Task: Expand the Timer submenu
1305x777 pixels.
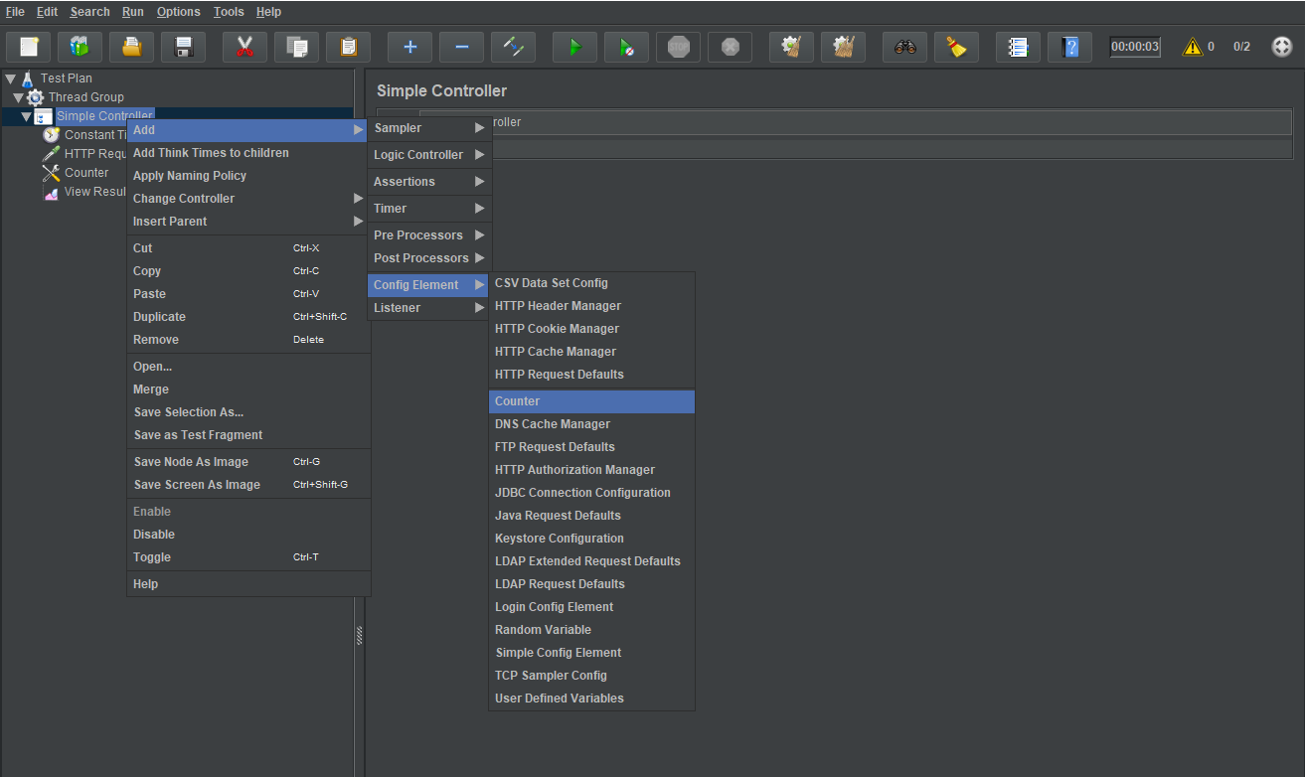Action: pos(428,209)
